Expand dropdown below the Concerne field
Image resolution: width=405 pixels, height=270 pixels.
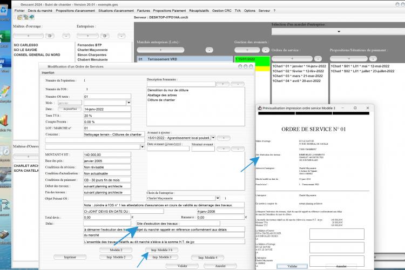(143, 147)
